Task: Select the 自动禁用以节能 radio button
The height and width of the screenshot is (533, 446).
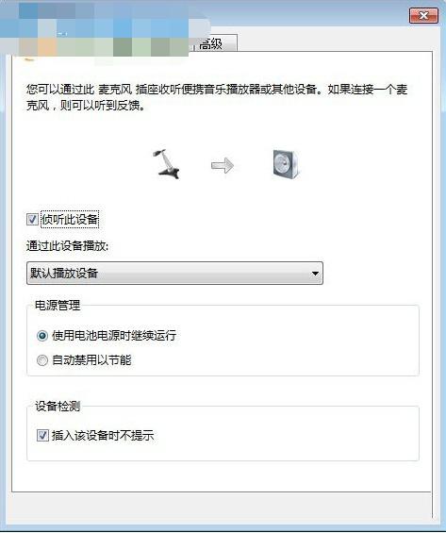Action: 42,360
